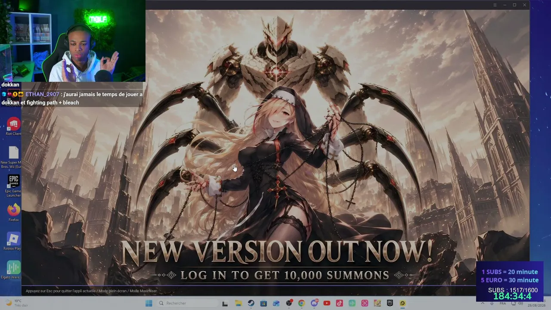Minimize the game window

[505, 5]
